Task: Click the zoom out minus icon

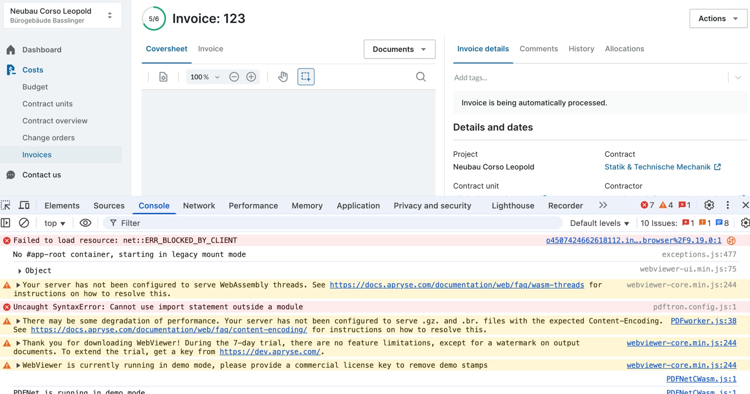Action: (234, 77)
